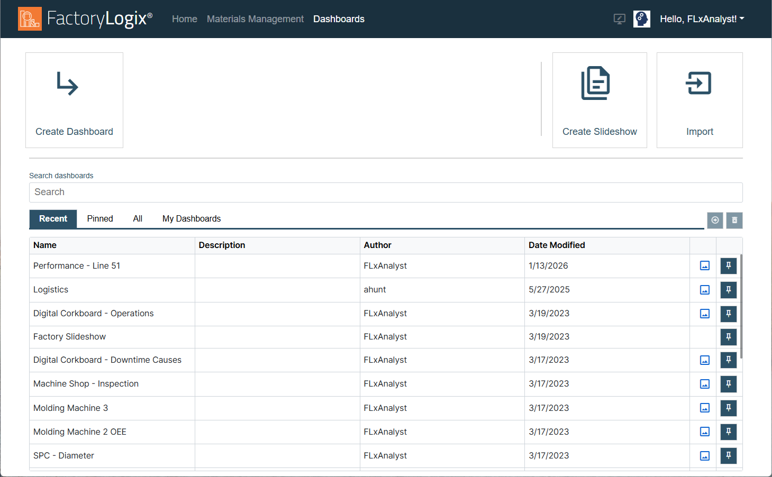Clear recent dashboards using the trash icon
This screenshot has width=772, height=477.
[x=734, y=220]
